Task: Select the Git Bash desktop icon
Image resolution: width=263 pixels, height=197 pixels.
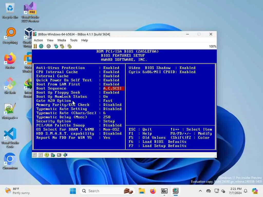Action: 10,86
